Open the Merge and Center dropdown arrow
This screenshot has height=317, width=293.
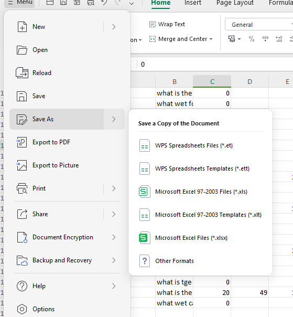point(211,39)
